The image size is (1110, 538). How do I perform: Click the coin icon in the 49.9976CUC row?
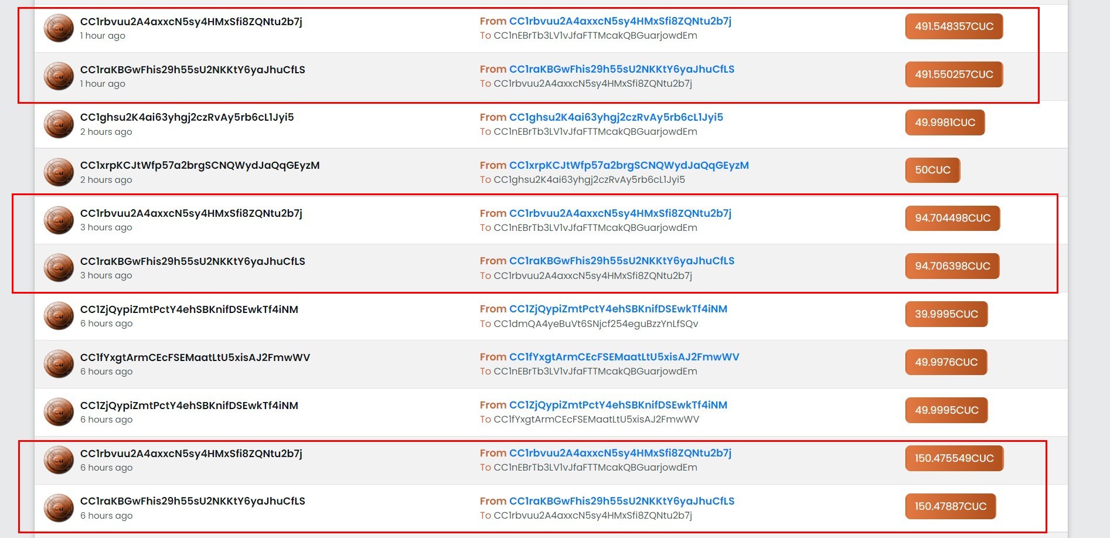(59, 364)
